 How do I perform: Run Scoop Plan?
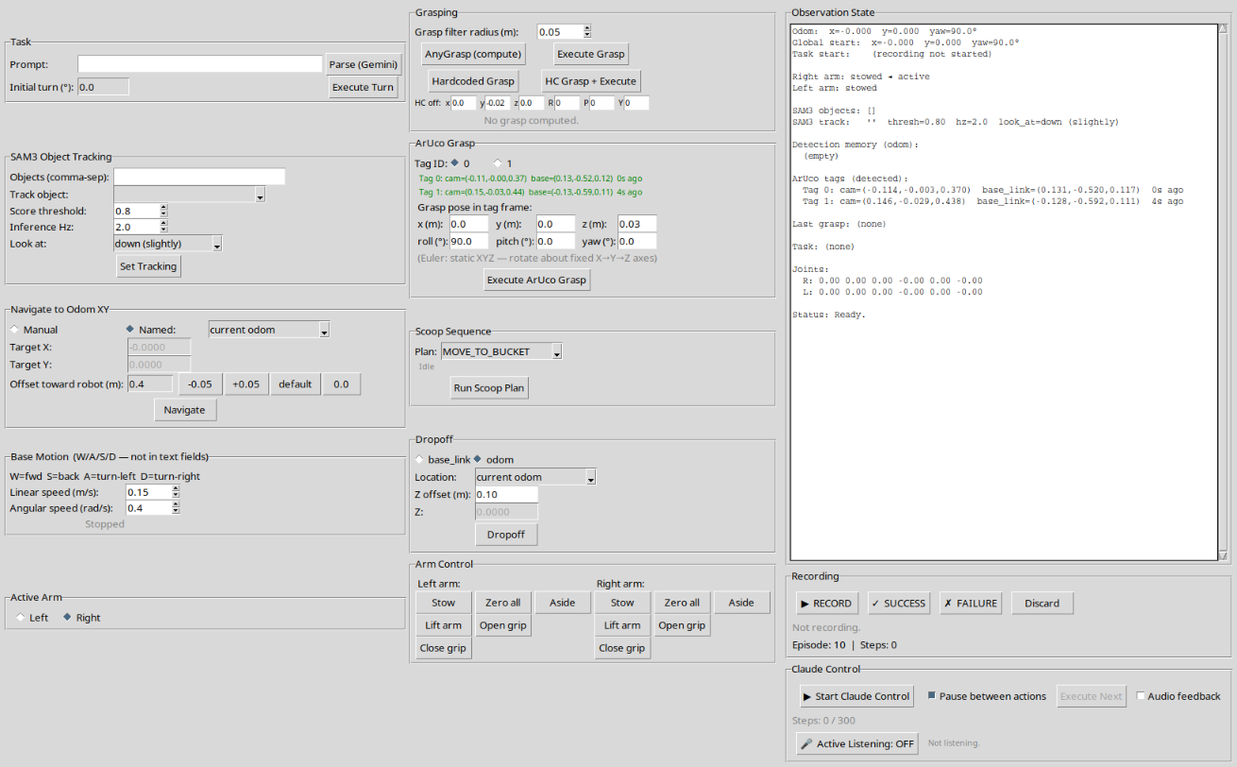(489, 387)
